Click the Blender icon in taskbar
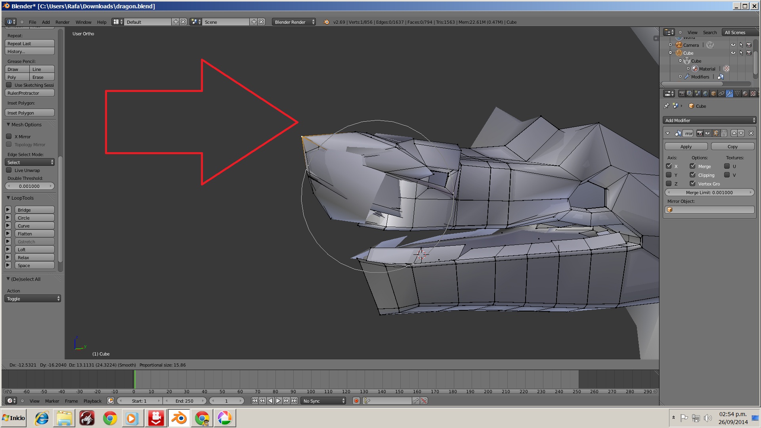 click(179, 418)
